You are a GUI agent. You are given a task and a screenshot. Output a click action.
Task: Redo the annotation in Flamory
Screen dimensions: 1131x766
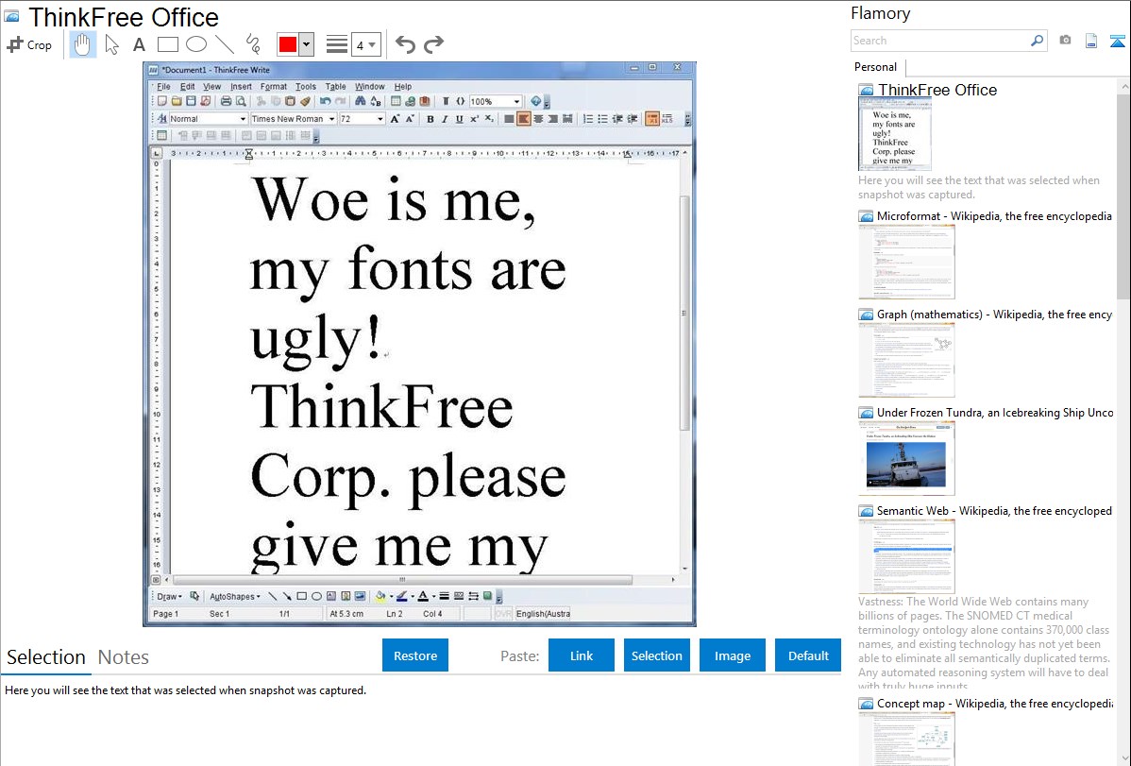[433, 44]
